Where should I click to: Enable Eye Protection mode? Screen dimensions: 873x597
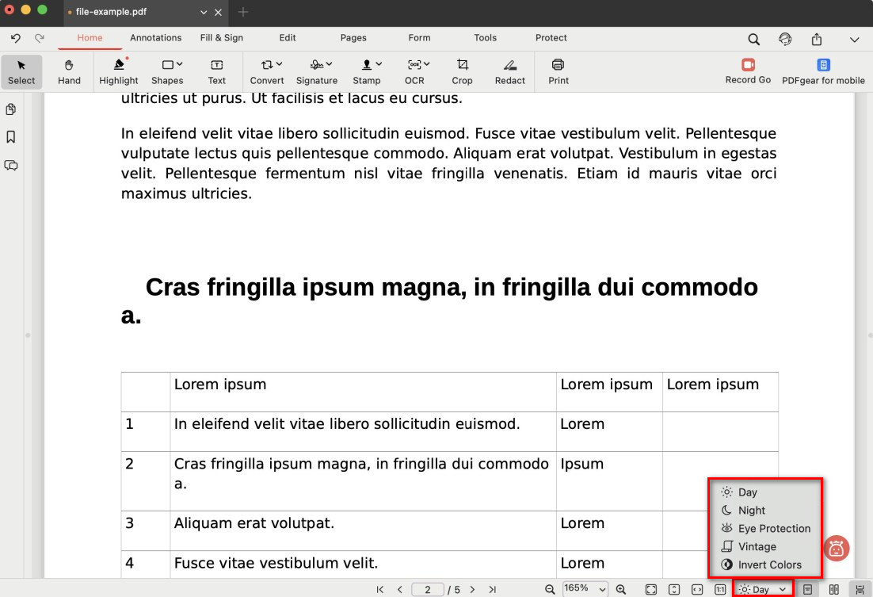(x=773, y=529)
